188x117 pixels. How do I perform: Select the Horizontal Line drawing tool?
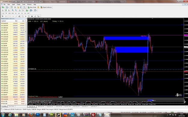click(13, 16)
